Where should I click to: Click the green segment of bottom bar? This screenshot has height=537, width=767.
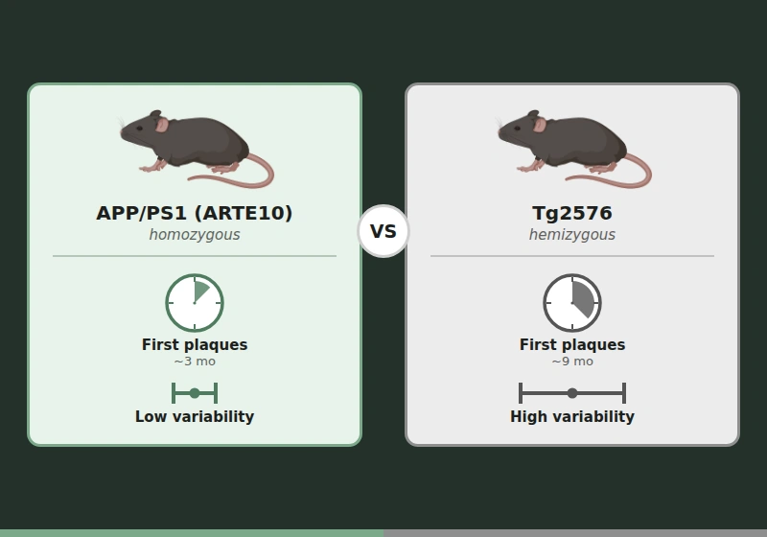(x=192, y=533)
